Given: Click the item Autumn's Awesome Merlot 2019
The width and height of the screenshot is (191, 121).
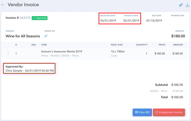Looking at the screenshot, I should pyautogui.click(x=62, y=52).
